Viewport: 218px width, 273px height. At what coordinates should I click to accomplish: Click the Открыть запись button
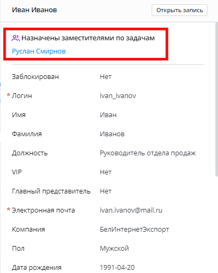179,10
